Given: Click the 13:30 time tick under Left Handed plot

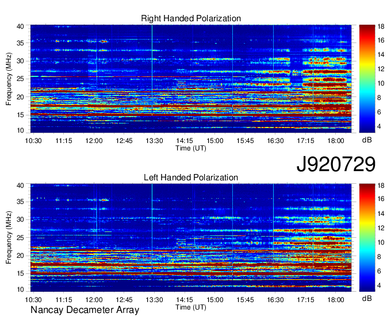Looking at the screenshot, I should (154, 300).
